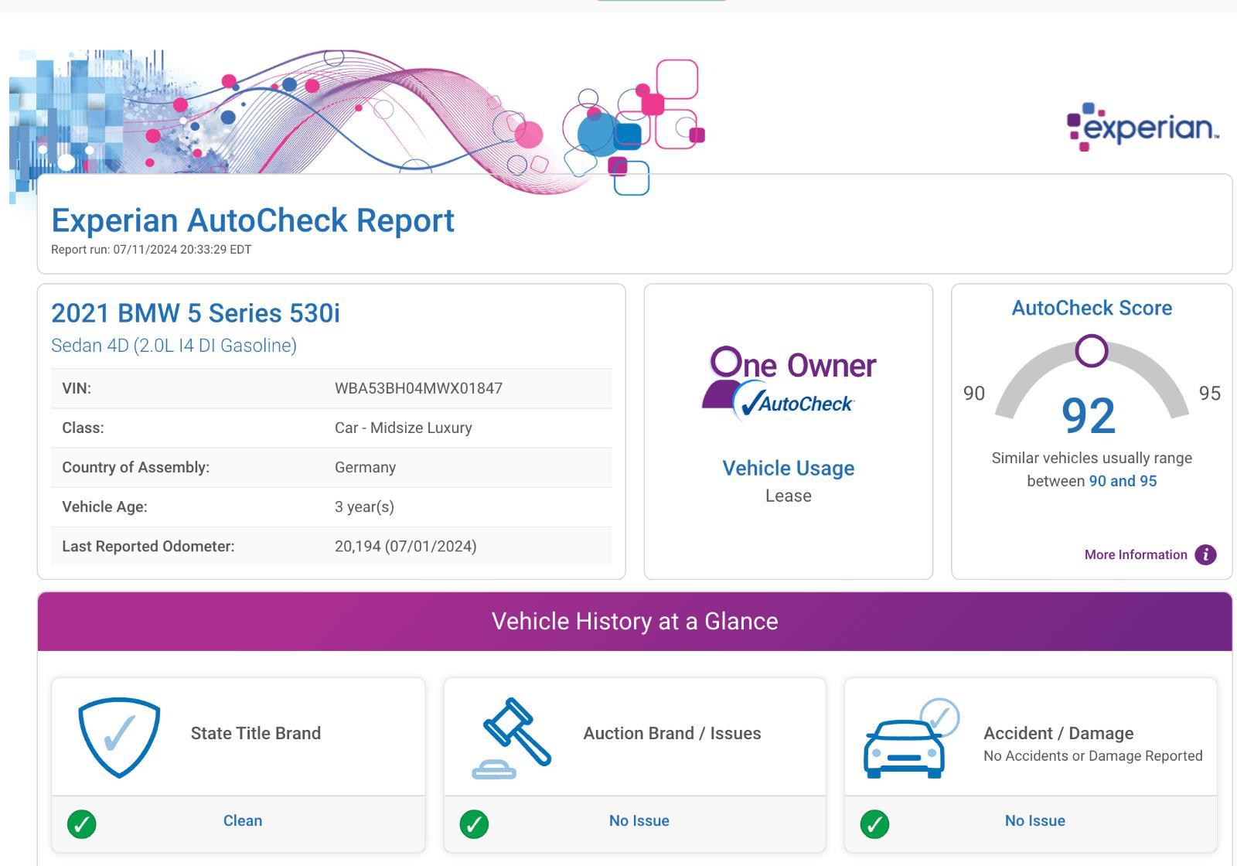
Task: Click the green check beside Auction No Issue
Action: click(x=474, y=824)
